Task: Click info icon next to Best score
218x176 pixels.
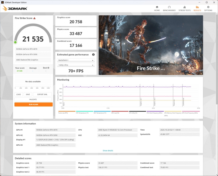Action: tap(48, 68)
